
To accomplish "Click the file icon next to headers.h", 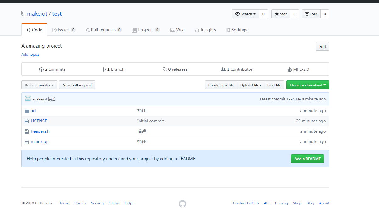I will coord(27,131).
